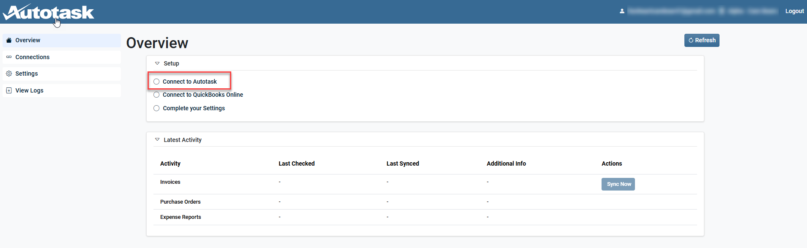Click the refresh arrow icon on Refresh button
Screen dimensions: 807x248
pyautogui.click(x=691, y=41)
